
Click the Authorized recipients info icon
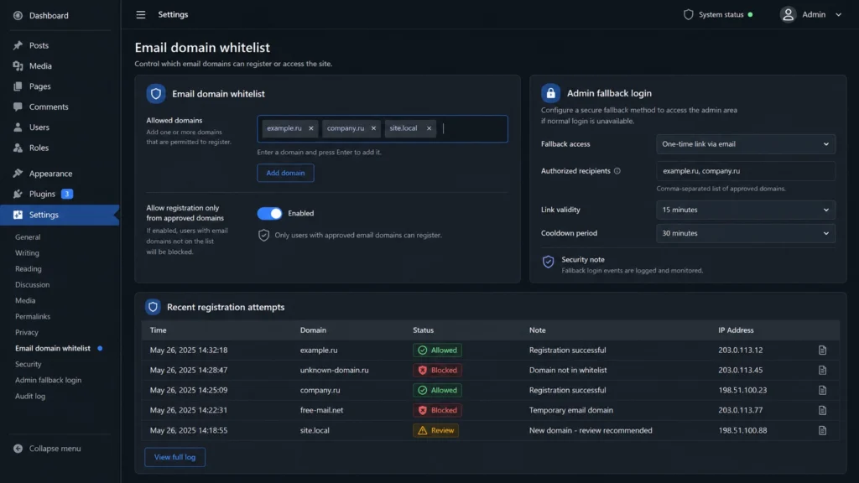[x=617, y=171]
